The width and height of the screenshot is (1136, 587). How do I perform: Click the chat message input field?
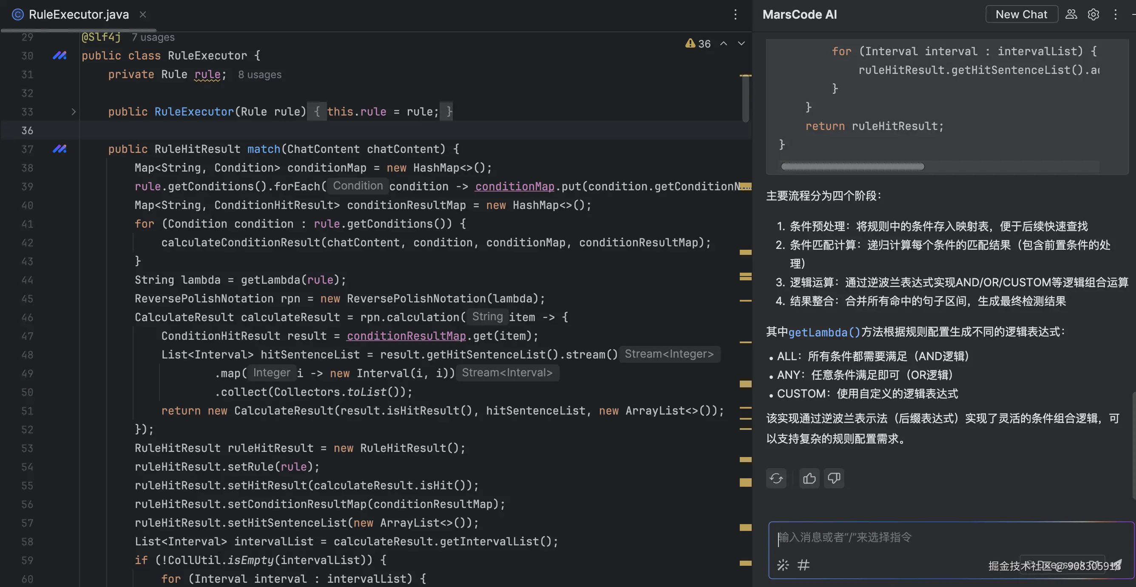[948, 538]
